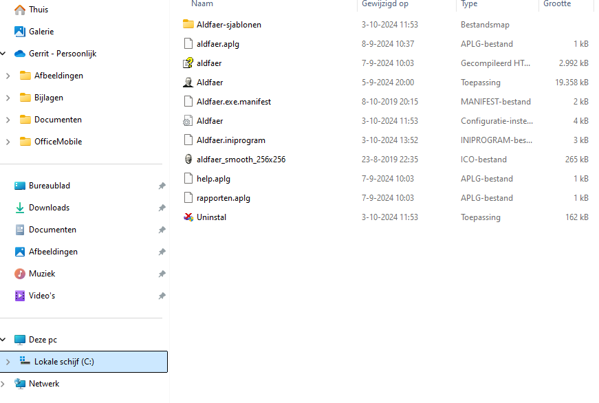Click the Uninstal application icon
The height and width of the screenshot is (403, 599).
tap(188, 217)
